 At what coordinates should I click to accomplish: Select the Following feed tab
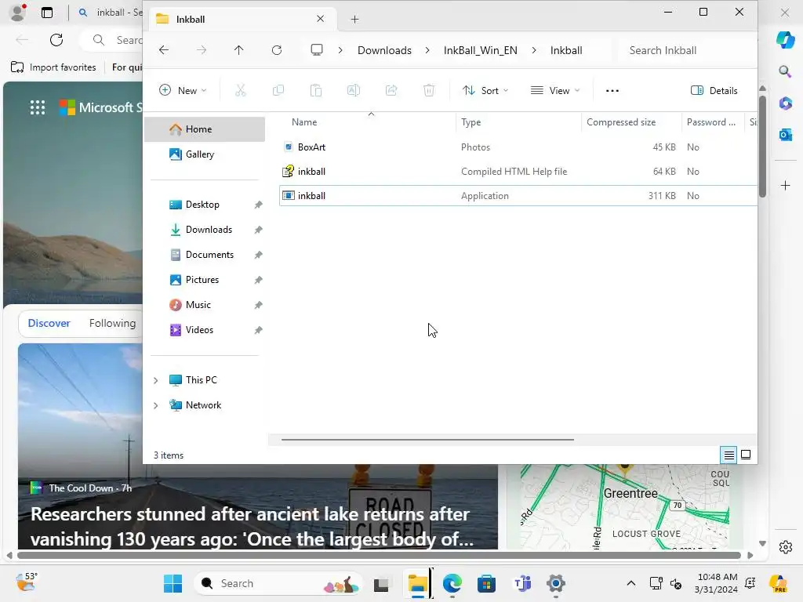[x=112, y=323]
